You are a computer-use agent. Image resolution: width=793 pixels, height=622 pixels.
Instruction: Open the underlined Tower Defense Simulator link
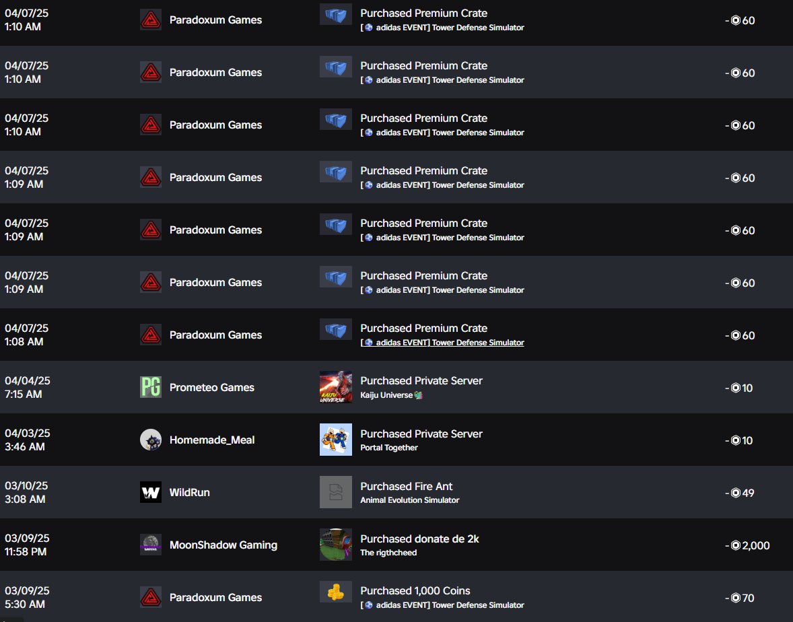[442, 343]
